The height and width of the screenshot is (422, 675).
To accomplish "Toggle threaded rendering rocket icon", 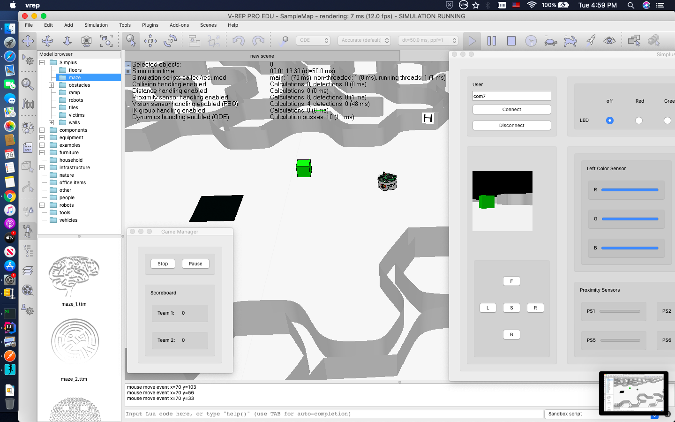I will tap(591, 41).
